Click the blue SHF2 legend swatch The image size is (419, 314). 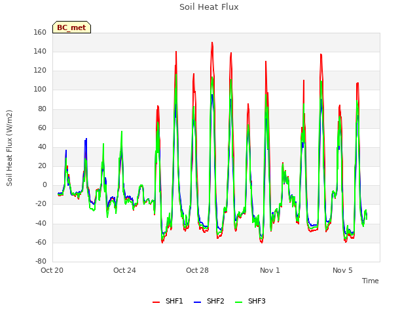[197, 302]
